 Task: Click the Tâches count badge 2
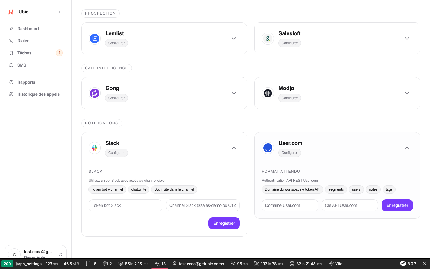coord(59,53)
